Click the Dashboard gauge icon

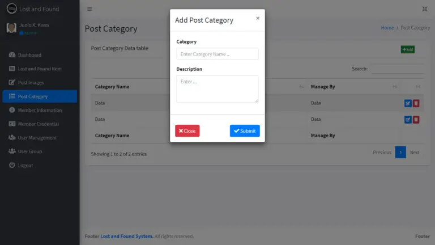pos(12,54)
